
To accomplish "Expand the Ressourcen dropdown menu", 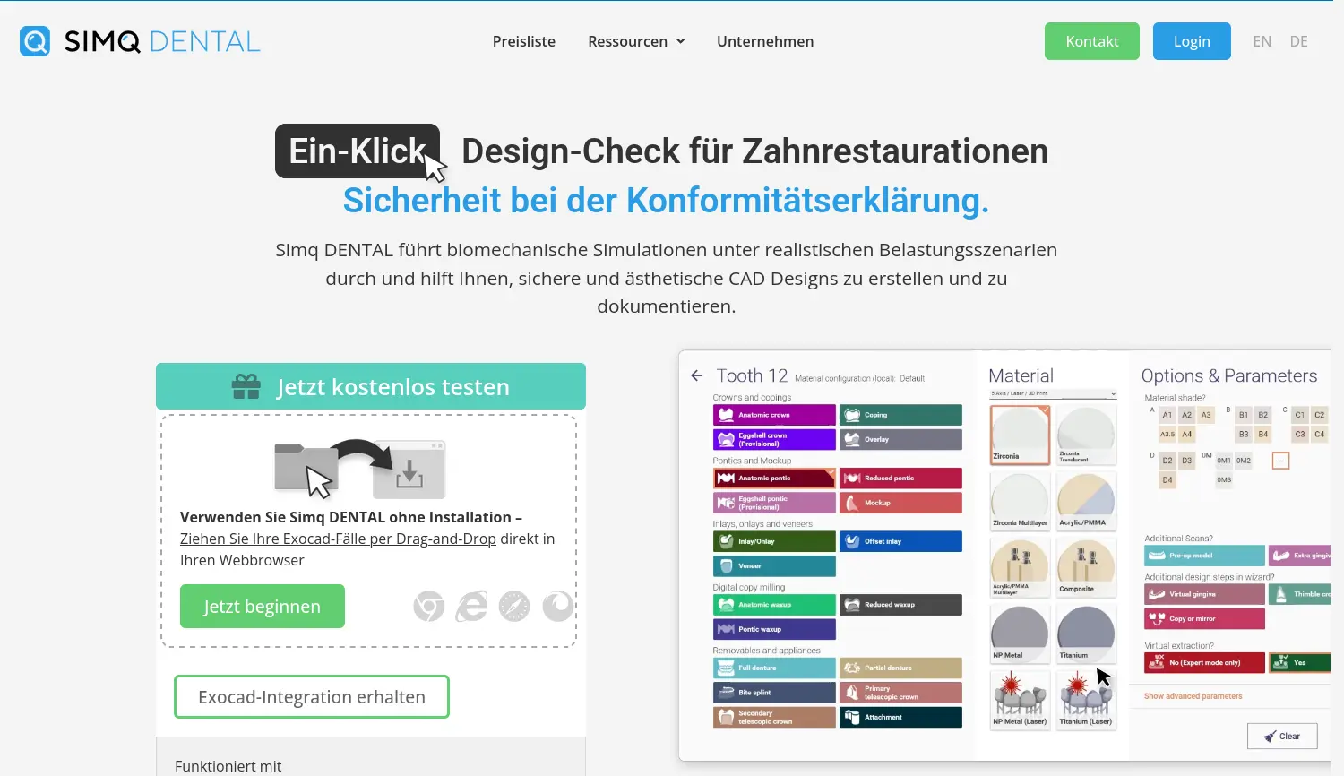I will coord(636,41).
